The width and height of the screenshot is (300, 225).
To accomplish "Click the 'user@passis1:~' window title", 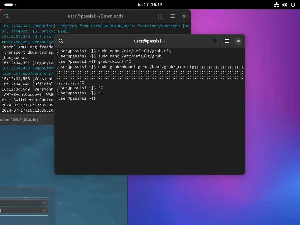I will [x=149, y=41].
